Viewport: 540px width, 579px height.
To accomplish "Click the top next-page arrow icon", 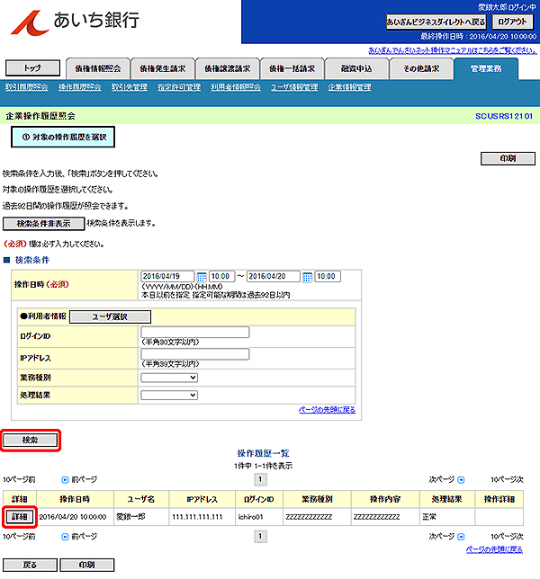I will [461, 480].
